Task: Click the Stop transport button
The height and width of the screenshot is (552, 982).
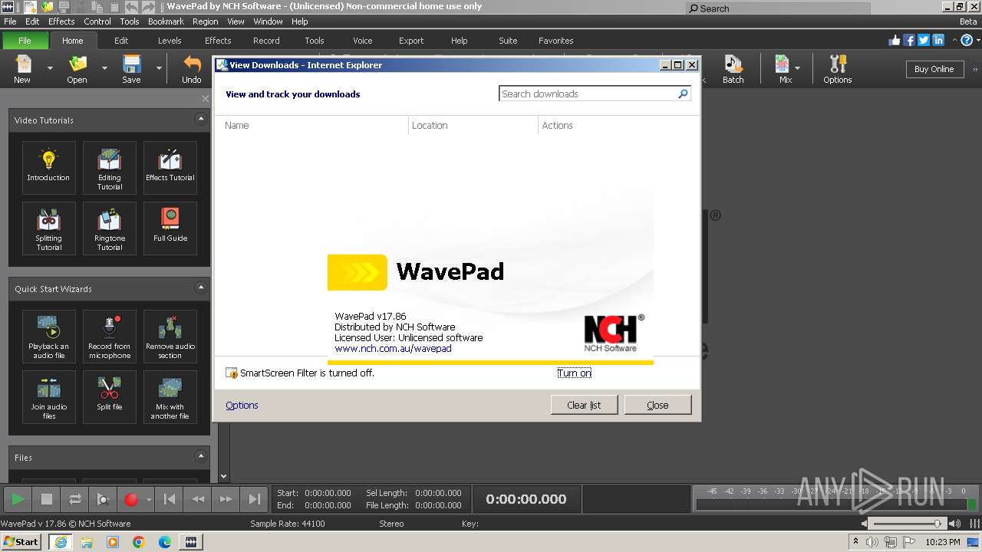Action: [46, 499]
